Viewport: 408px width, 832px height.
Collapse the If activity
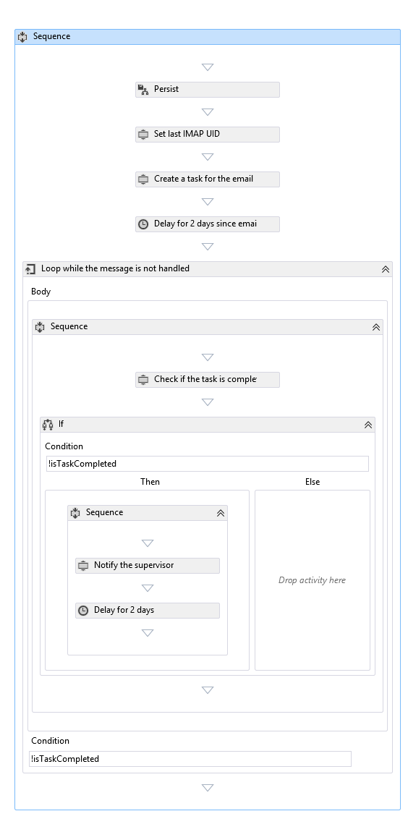368,425
